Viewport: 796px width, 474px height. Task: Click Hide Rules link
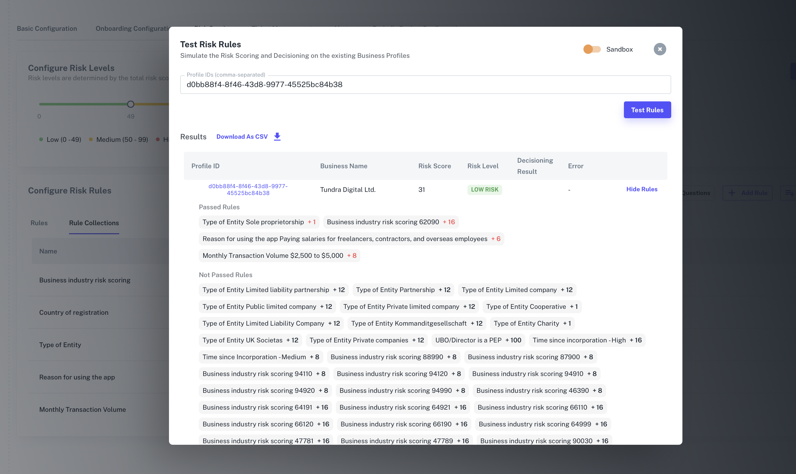click(642, 189)
